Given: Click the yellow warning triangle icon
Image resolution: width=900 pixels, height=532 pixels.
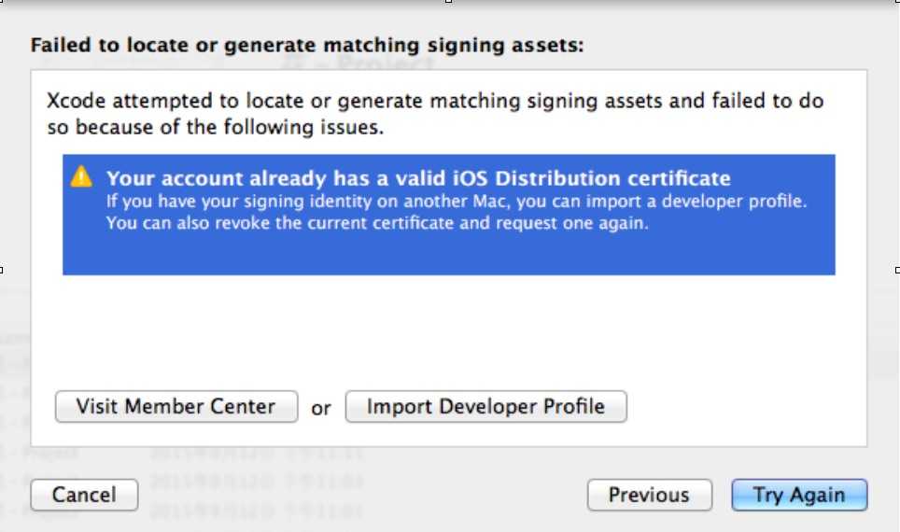Looking at the screenshot, I should [82, 176].
